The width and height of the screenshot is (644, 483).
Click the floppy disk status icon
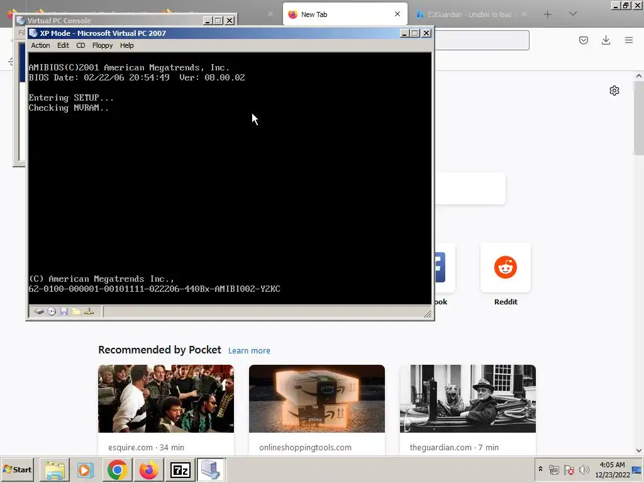pyautogui.click(x=64, y=312)
